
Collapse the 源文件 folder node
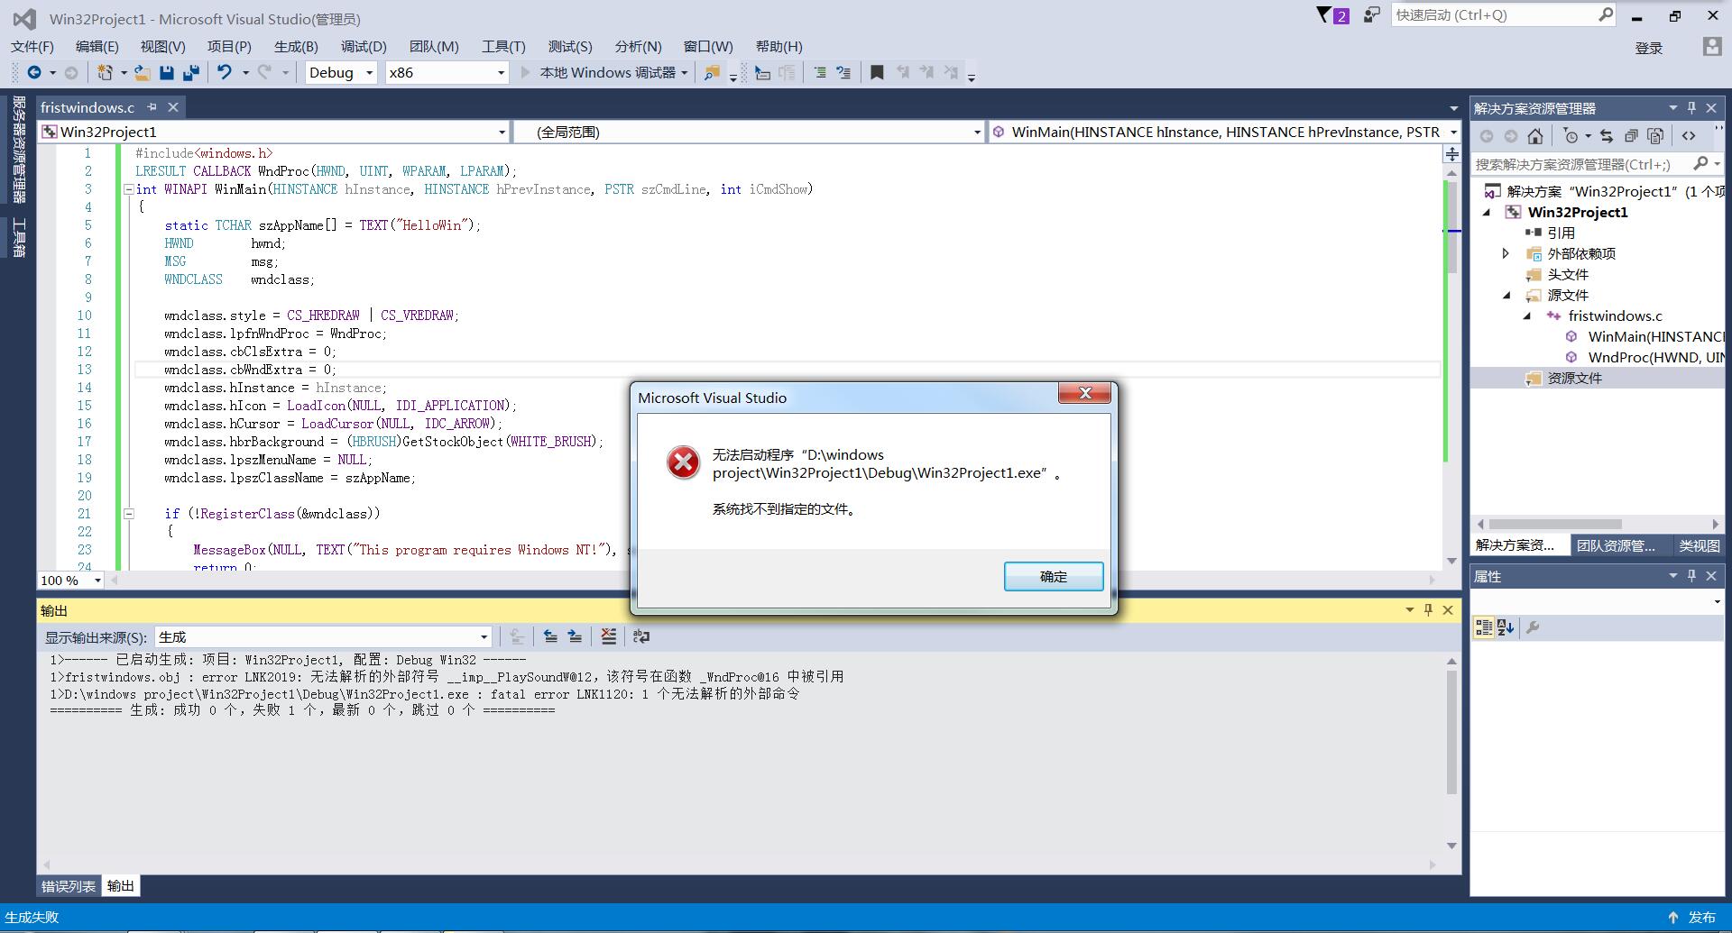[1506, 295]
